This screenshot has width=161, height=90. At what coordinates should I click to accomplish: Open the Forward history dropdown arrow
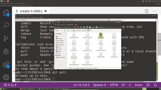click(x=72, y=27)
